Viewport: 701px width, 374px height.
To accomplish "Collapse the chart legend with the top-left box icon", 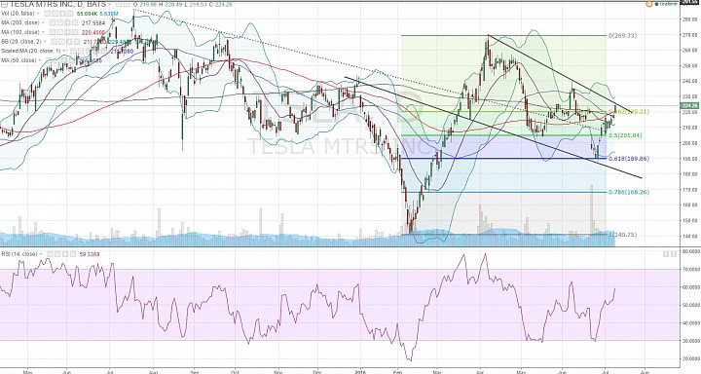I will click(5, 5).
